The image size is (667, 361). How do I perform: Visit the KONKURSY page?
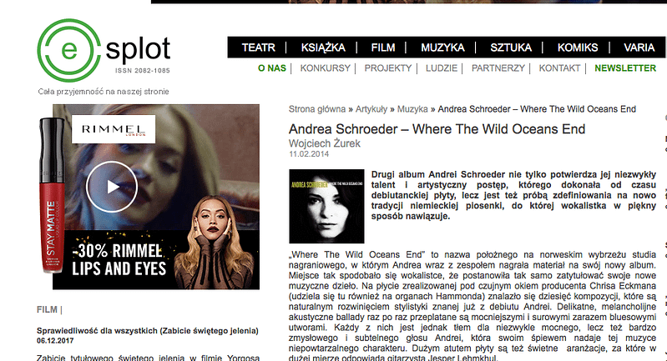(325, 68)
